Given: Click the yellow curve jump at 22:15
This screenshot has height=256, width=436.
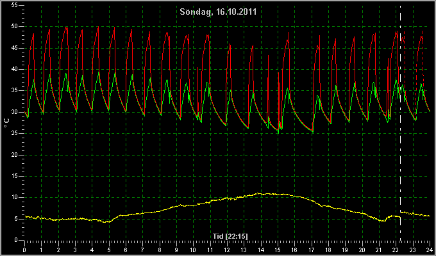Looking at the screenshot, I should (x=401, y=215).
